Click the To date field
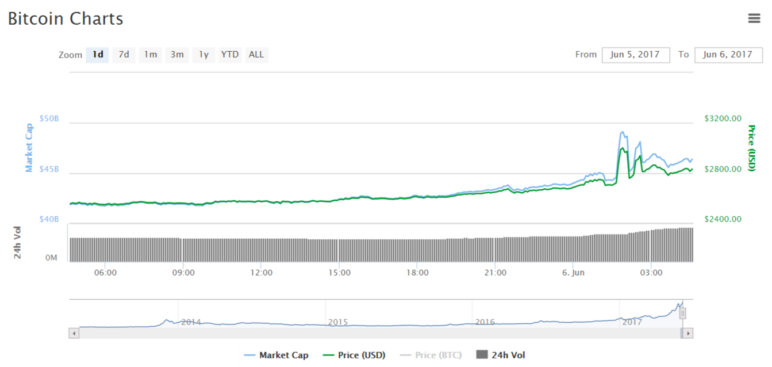Viewport: 772px width, 367px height. click(728, 55)
